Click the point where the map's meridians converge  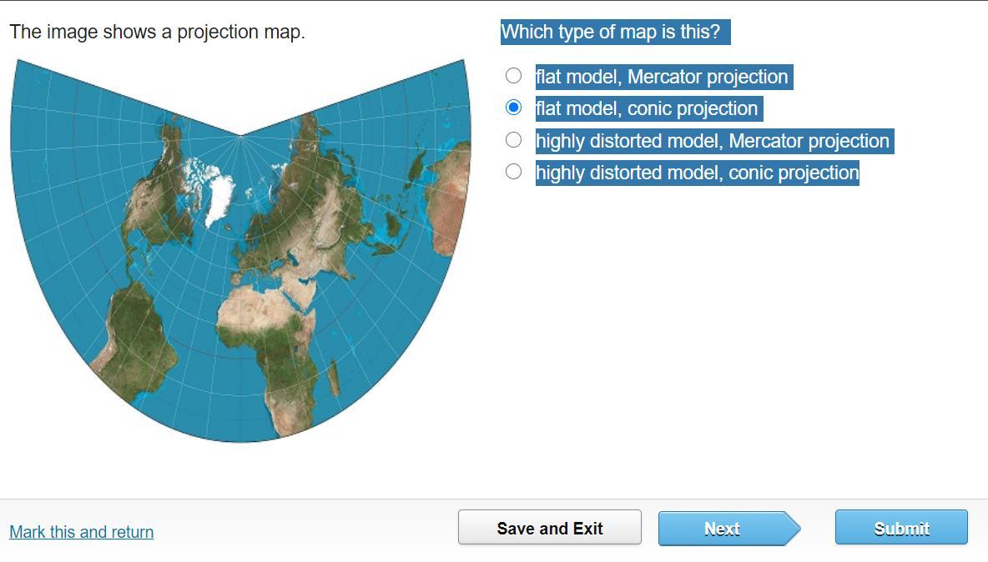pyautogui.click(x=241, y=135)
